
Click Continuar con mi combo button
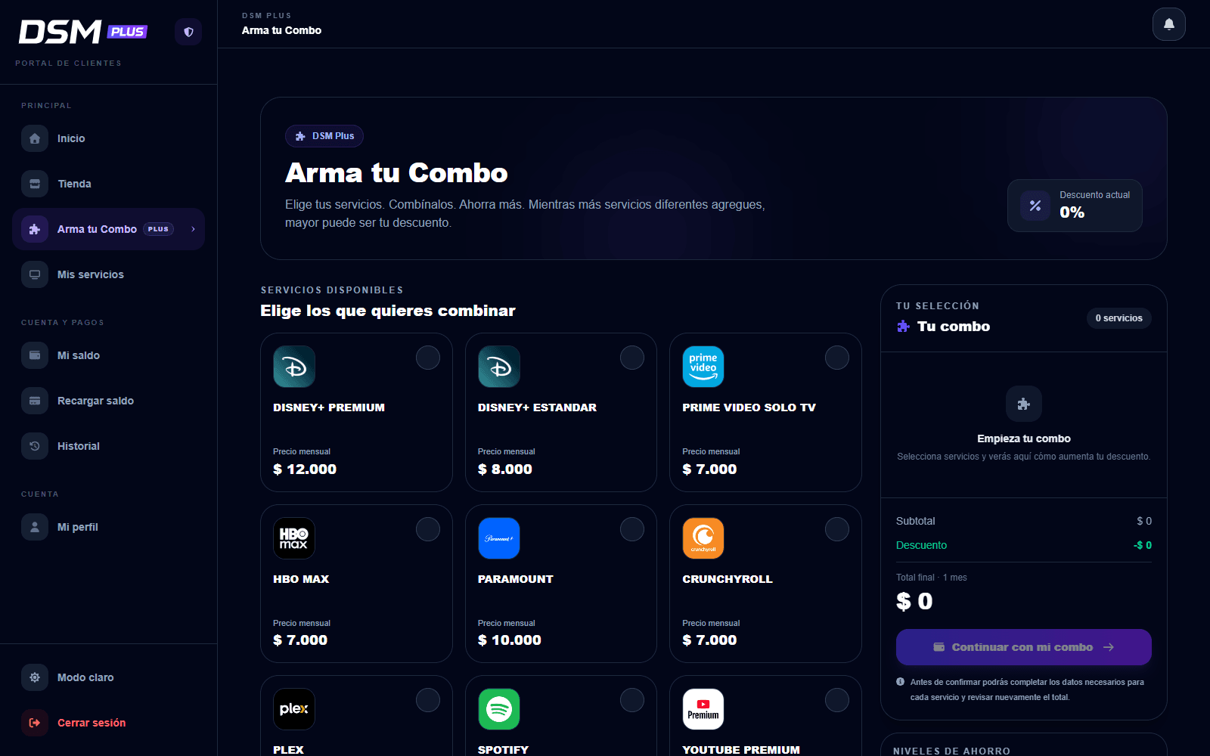pyautogui.click(x=1024, y=647)
